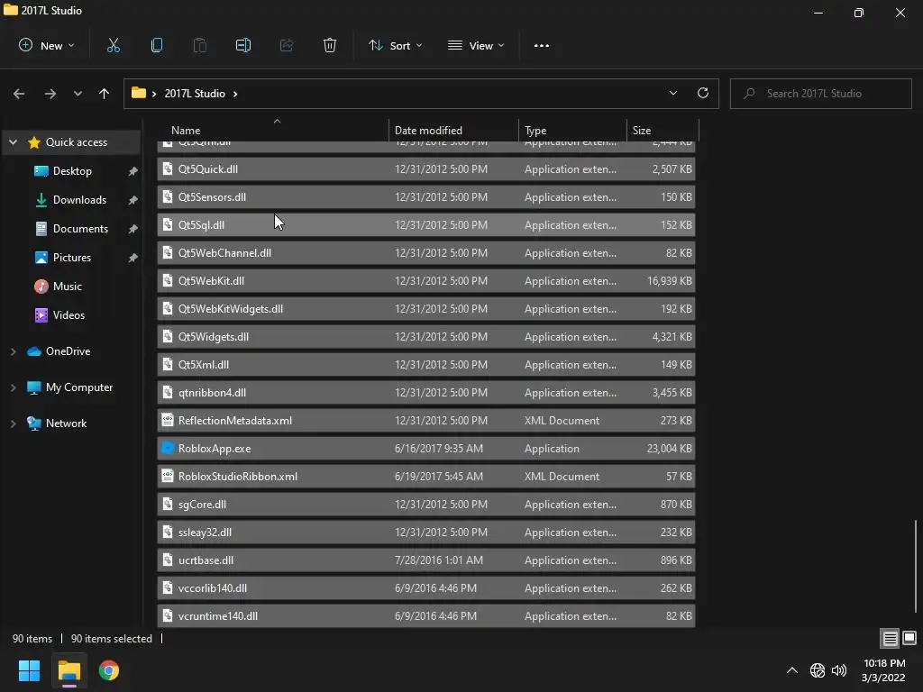Viewport: 923px width, 692px height.
Task: Select vcruntime140.dll file
Action: (426, 616)
